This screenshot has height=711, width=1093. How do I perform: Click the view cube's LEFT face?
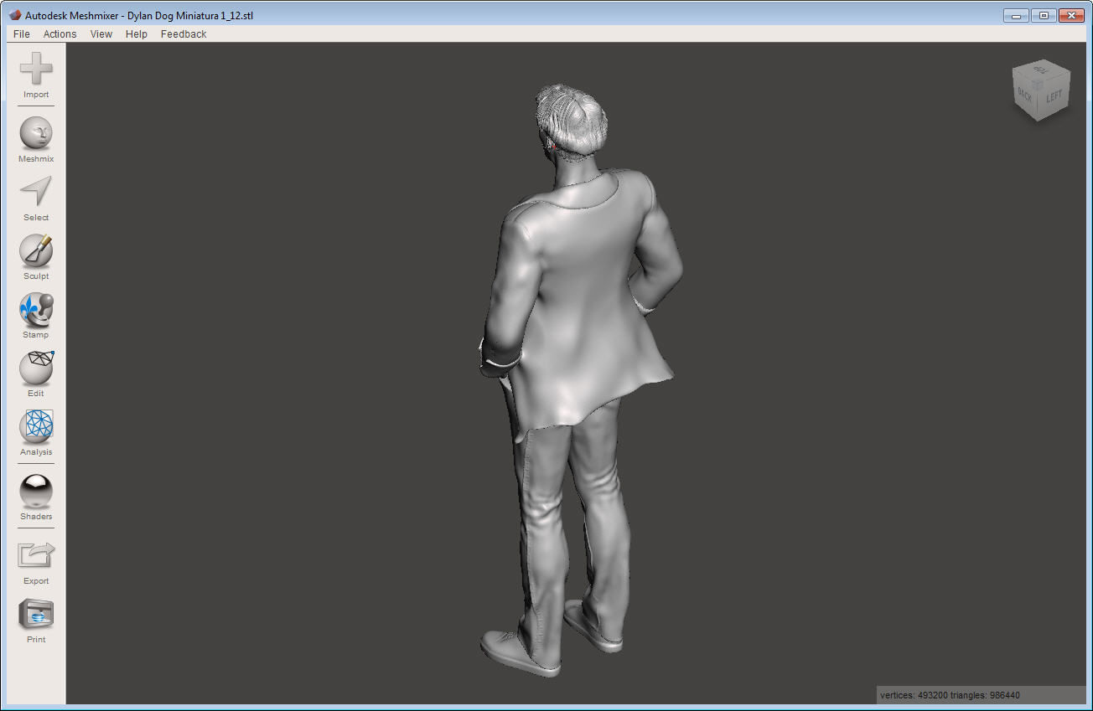pyautogui.click(x=1054, y=96)
